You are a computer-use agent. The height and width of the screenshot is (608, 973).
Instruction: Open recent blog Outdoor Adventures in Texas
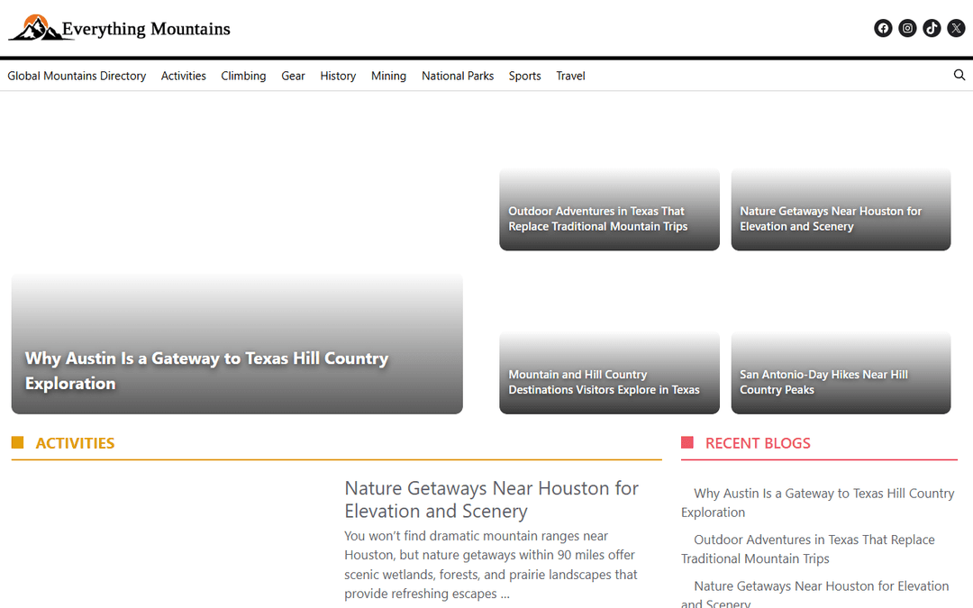point(807,549)
